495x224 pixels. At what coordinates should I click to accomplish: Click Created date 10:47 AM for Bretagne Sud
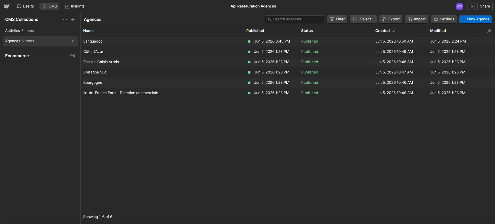(x=394, y=72)
